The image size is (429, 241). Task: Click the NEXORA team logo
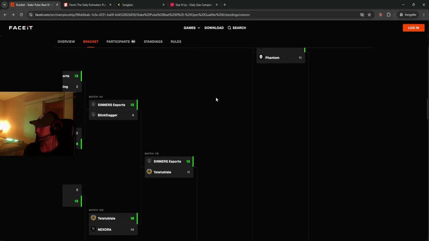coord(94,229)
